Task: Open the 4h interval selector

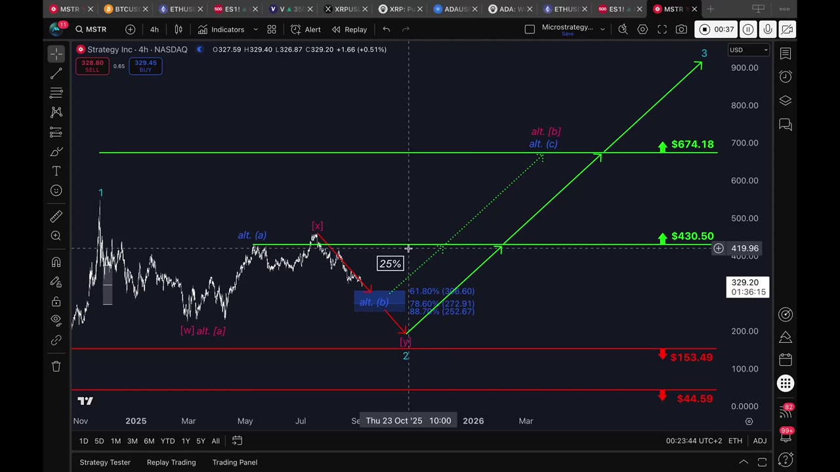Action: (x=154, y=29)
